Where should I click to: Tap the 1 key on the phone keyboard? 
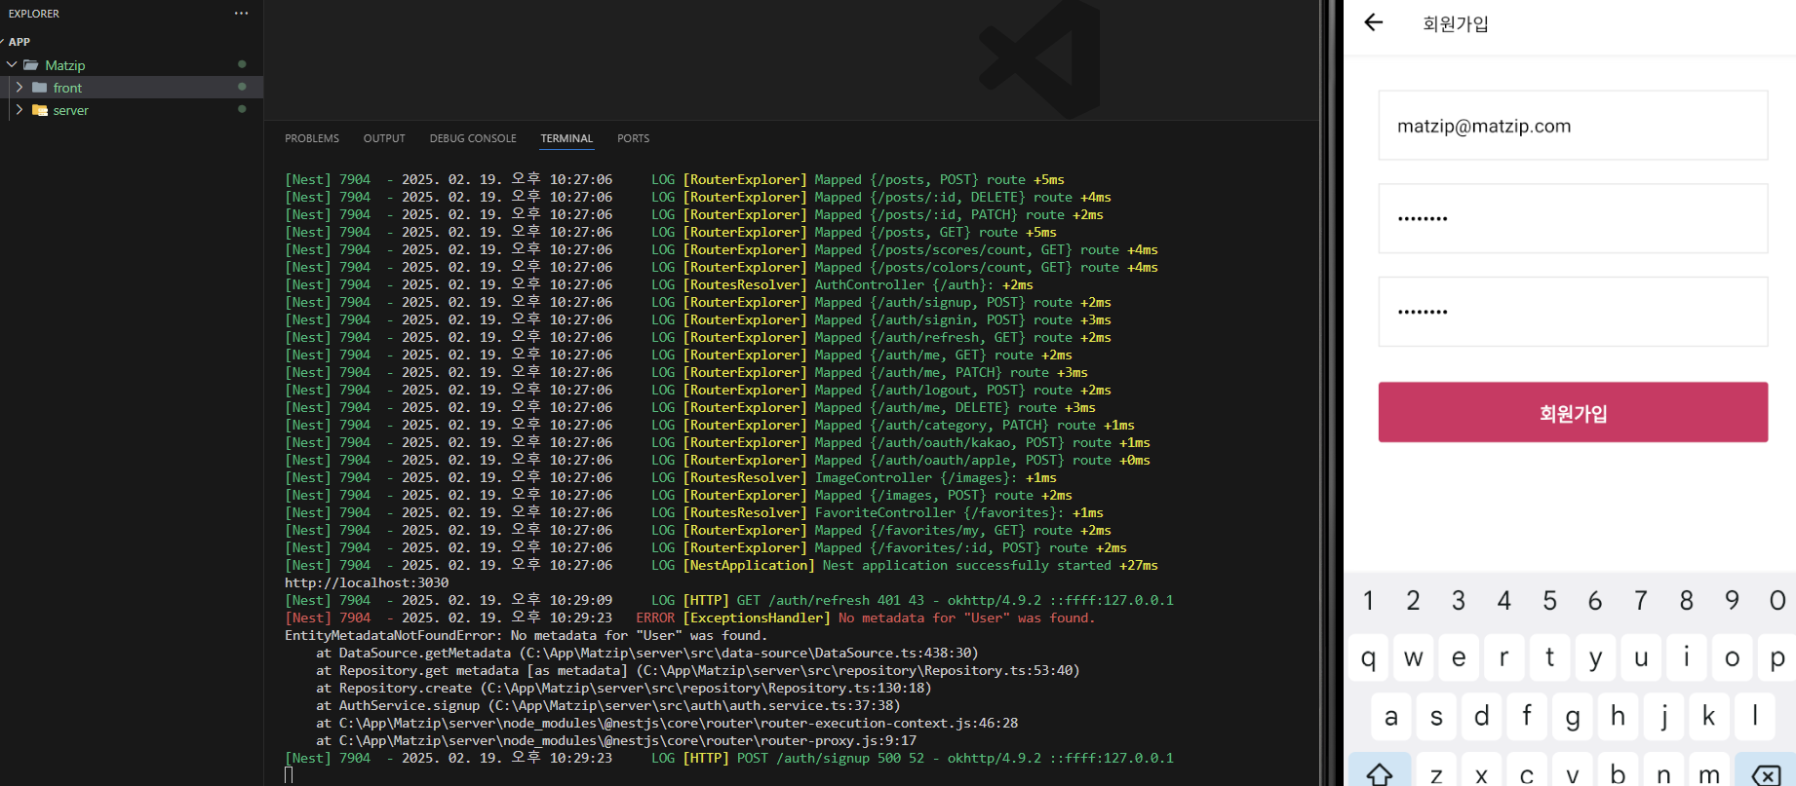pos(1368,600)
